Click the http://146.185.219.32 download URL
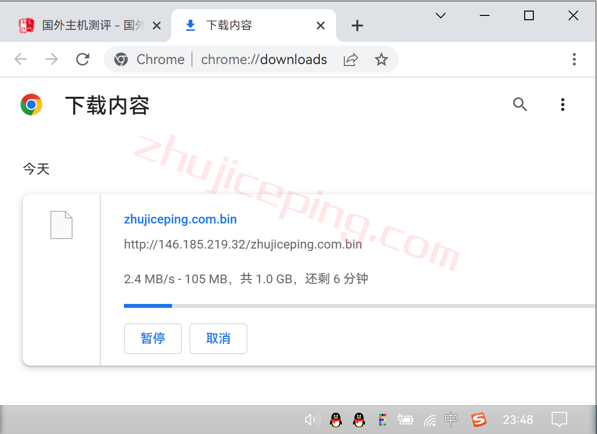The width and height of the screenshot is (597, 434). (x=243, y=244)
